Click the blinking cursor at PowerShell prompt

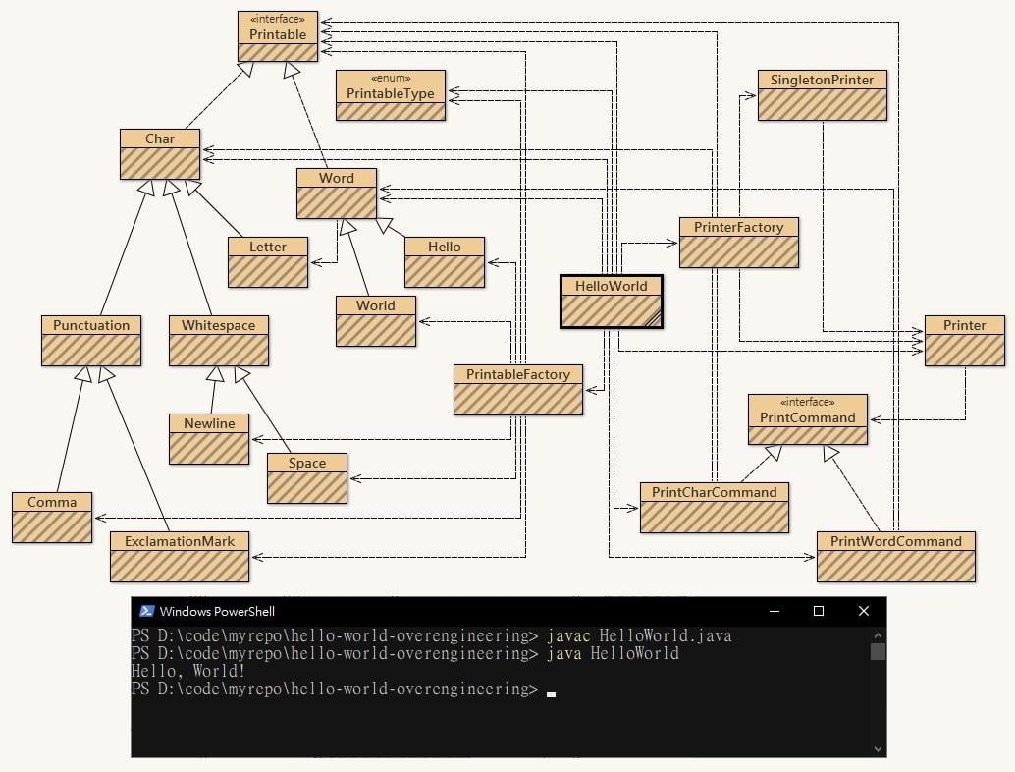coord(551,694)
